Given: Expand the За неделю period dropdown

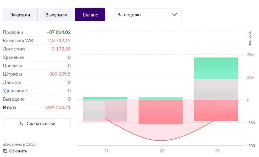Looking at the screenshot, I should [x=148, y=15].
